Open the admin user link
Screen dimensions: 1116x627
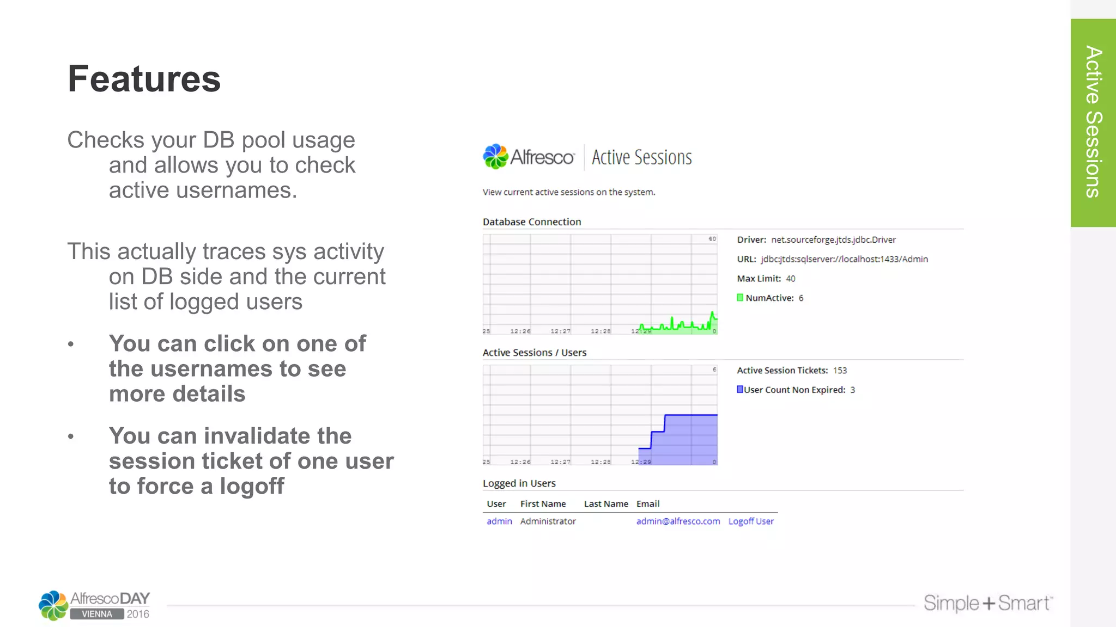coord(499,521)
